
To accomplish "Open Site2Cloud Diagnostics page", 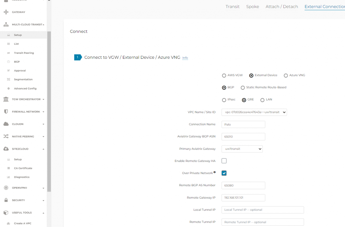I will [x=22, y=177].
